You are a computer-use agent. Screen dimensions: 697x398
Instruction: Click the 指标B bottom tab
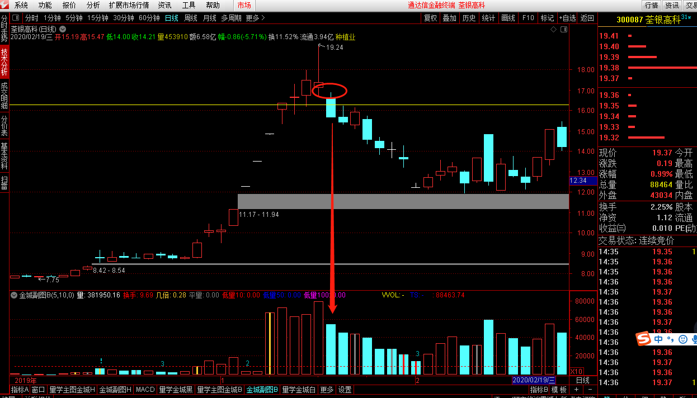click(539, 390)
